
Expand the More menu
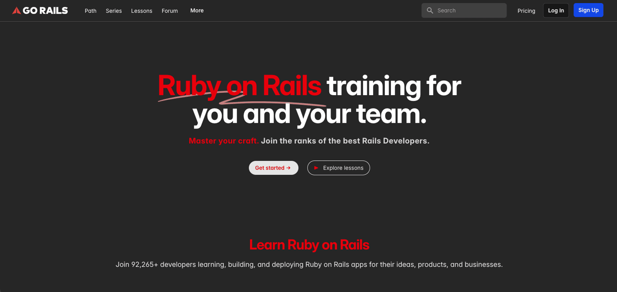pos(197,11)
